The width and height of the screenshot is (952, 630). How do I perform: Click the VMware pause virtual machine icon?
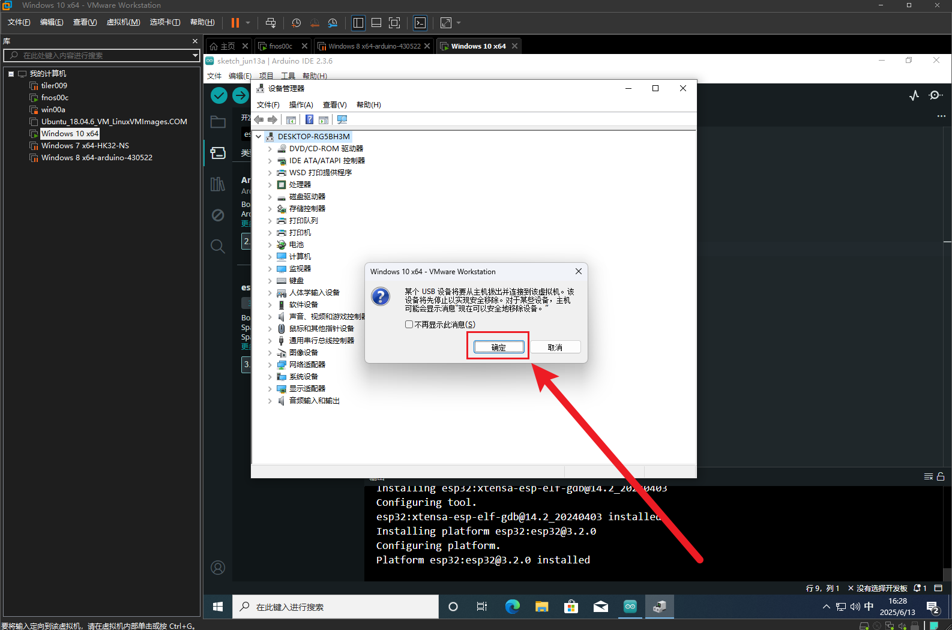point(235,23)
